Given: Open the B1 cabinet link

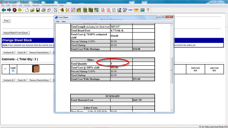Looking at the screenshot, I should pyautogui.click(x=13, y=71).
